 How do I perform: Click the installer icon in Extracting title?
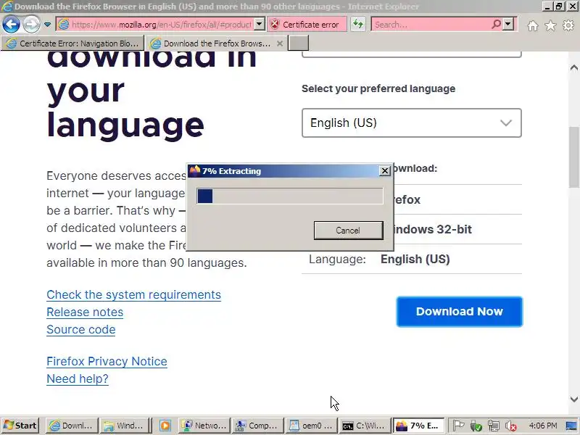194,171
